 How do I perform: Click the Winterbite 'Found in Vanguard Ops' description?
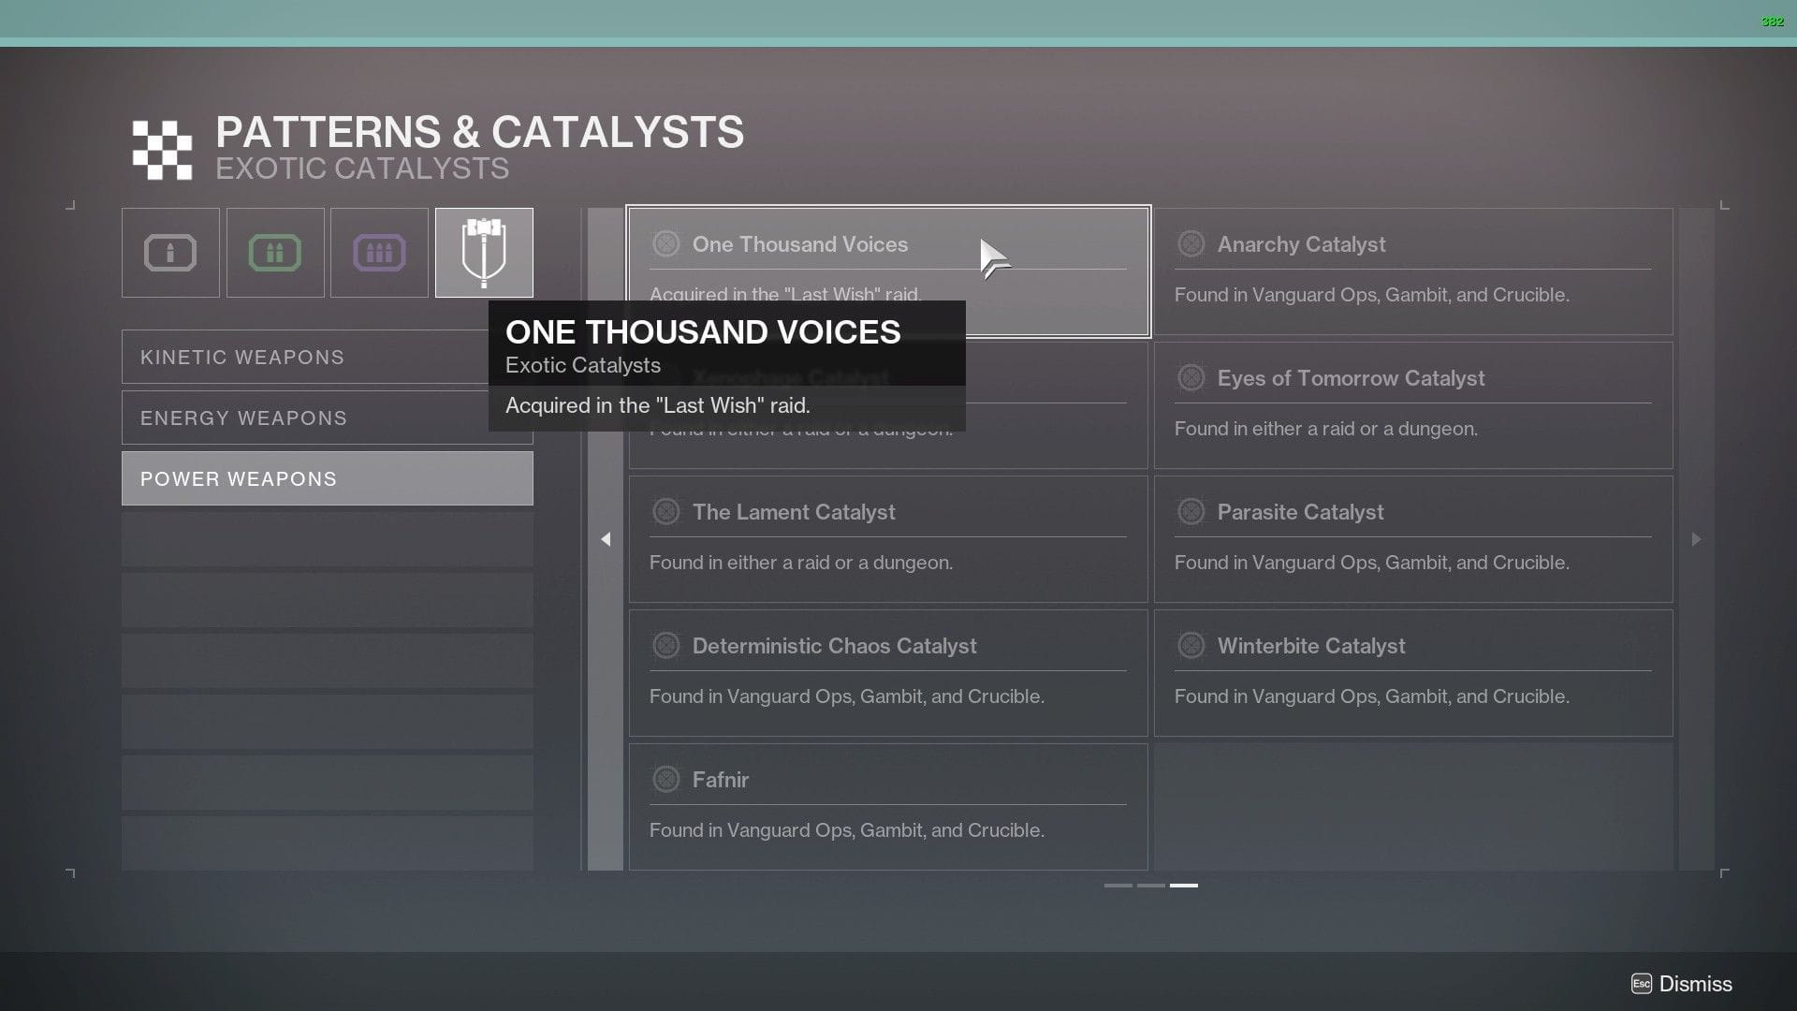pos(1371,696)
